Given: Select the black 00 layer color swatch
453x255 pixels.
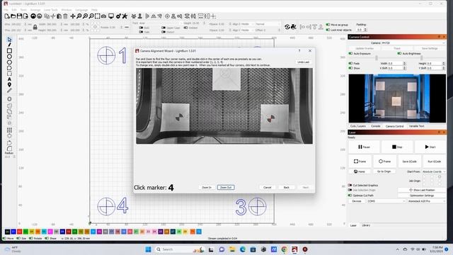Looking at the screenshot, I should pyautogui.click(x=8, y=232).
